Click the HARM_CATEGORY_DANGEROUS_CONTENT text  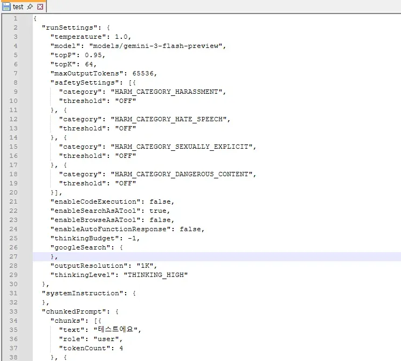click(182, 174)
